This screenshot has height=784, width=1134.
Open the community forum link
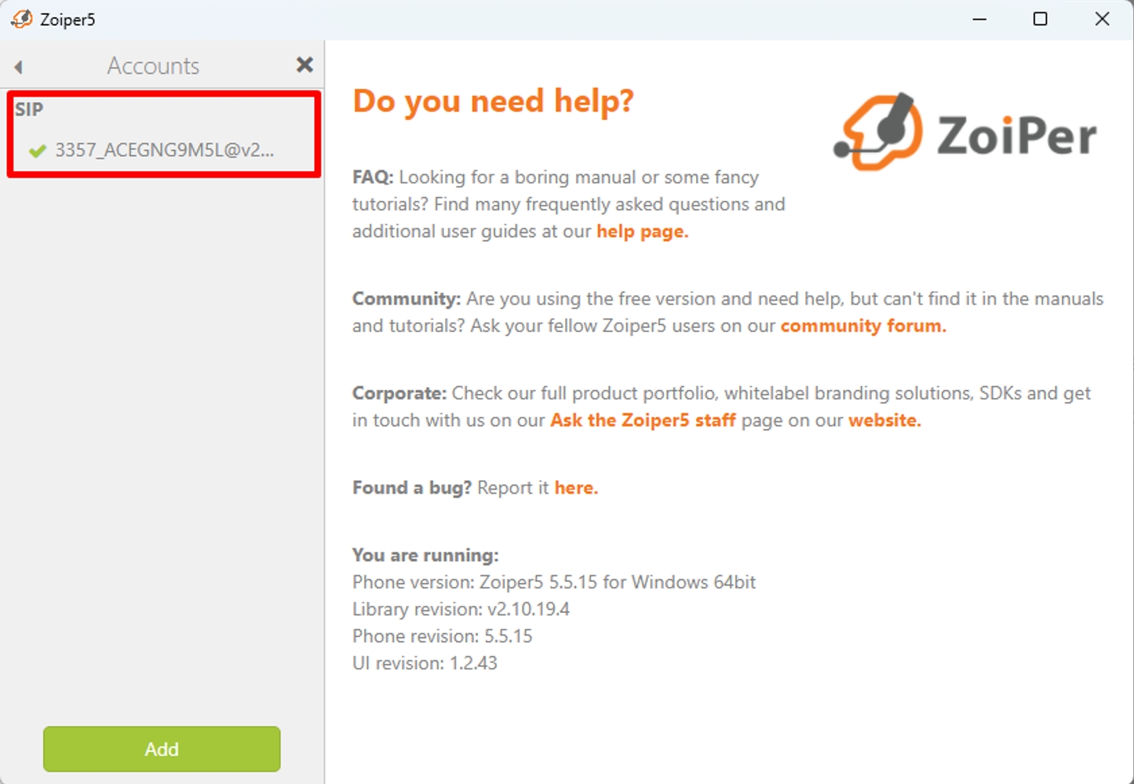point(863,326)
